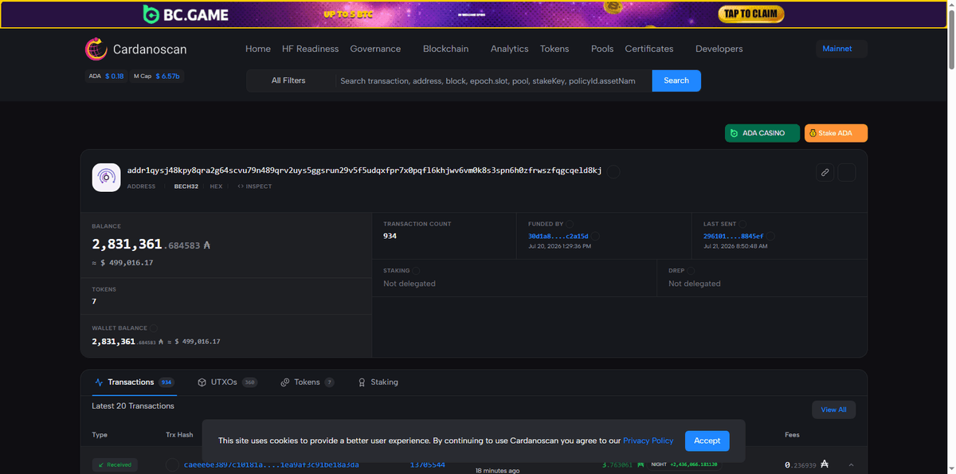Open HF Readiness page
The height and width of the screenshot is (474, 956).
point(311,49)
